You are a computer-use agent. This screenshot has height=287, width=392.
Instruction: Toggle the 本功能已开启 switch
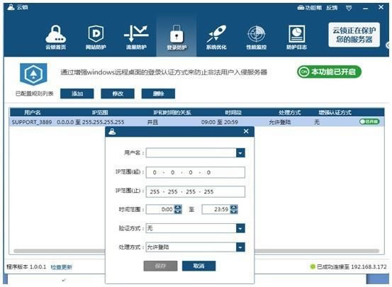(329, 72)
